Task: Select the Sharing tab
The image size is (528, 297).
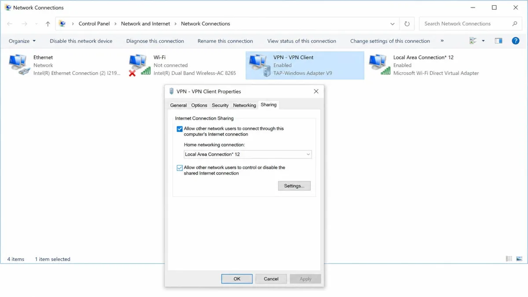Action: pos(268,105)
